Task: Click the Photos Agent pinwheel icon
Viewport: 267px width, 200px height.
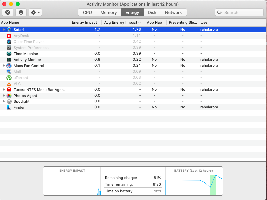Action: click(9, 96)
